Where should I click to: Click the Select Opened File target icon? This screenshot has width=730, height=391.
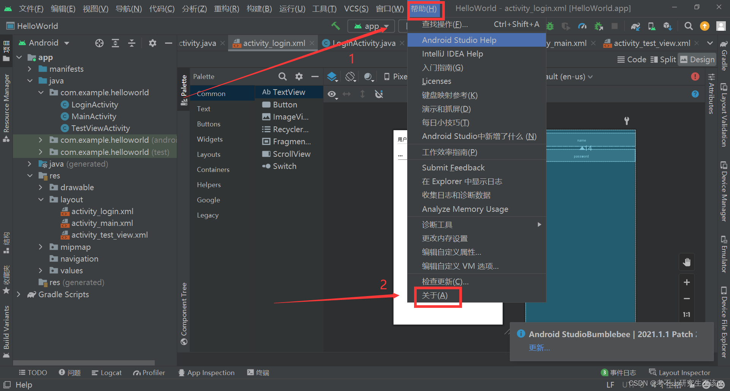[99, 43]
